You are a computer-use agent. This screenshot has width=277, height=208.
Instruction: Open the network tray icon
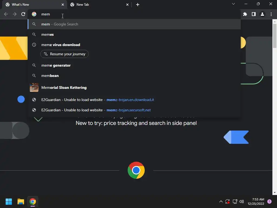[x=235, y=201]
